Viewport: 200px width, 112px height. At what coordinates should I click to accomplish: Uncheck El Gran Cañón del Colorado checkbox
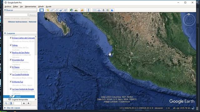tap(11, 38)
